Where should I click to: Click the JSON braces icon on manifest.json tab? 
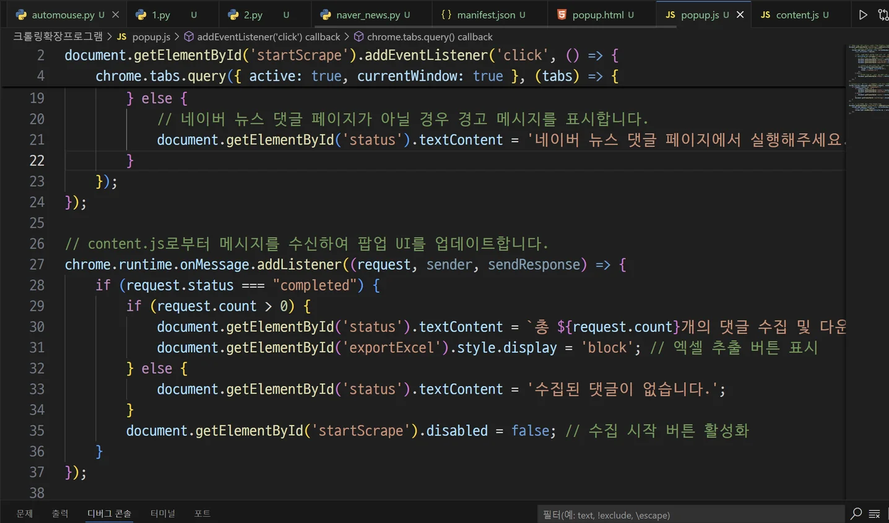pos(446,14)
